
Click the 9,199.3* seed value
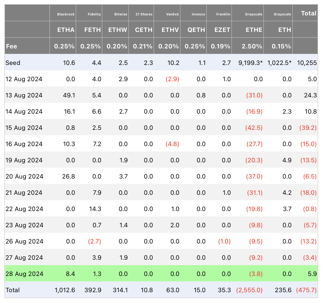click(251, 63)
